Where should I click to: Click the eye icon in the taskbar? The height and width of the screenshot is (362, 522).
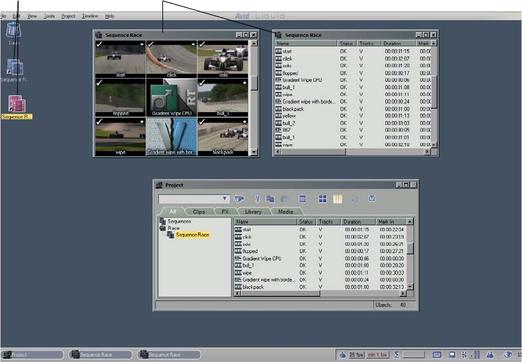click(x=508, y=354)
